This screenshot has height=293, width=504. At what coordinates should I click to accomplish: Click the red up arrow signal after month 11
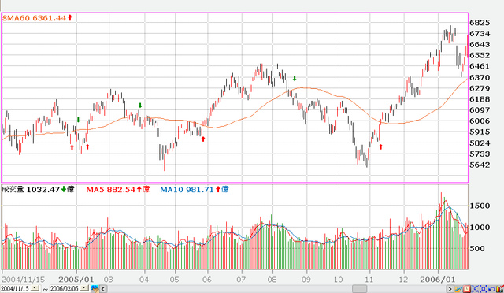[x=381, y=146]
